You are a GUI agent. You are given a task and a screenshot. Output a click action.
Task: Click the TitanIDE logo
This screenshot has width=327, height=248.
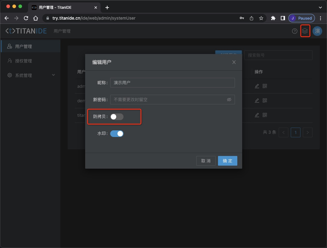(x=26, y=31)
